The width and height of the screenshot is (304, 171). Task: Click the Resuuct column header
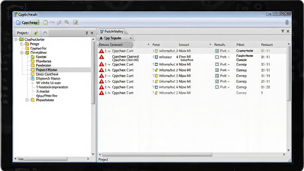[267, 45]
